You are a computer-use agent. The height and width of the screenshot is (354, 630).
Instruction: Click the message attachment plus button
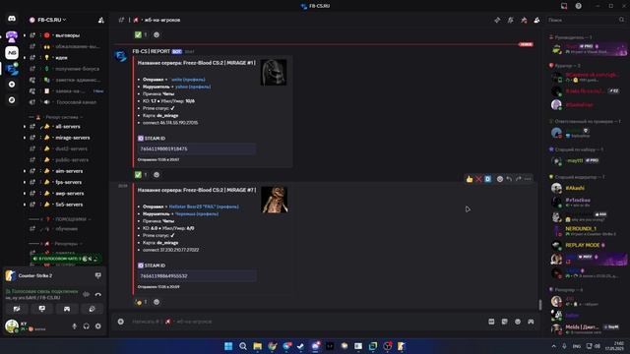[120, 322]
